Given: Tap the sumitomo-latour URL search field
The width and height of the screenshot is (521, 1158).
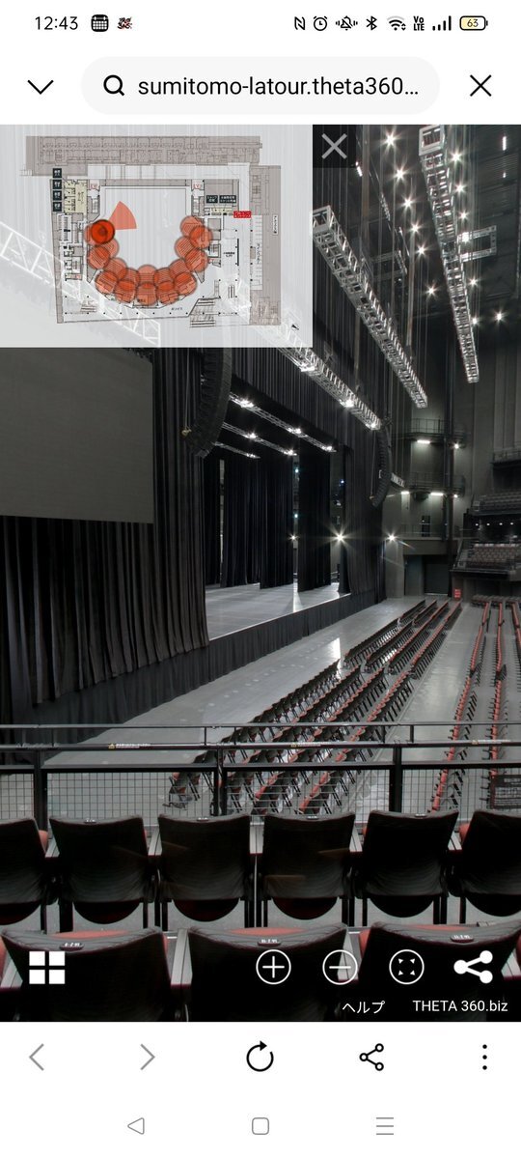Looking at the screenshot, I should tap(260, 86).
